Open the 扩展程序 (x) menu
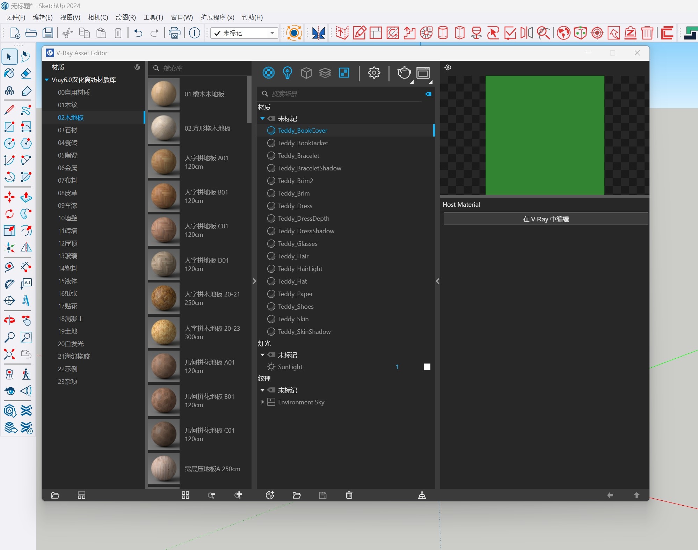Image resolution: width=698 pixels, height=550 pixels. pyautogui.click(x=217, y=17)
